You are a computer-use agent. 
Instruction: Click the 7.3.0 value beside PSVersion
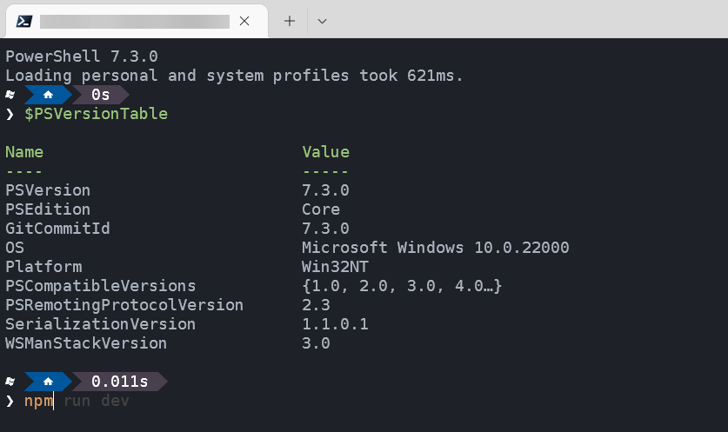click(x=325, y=190)
